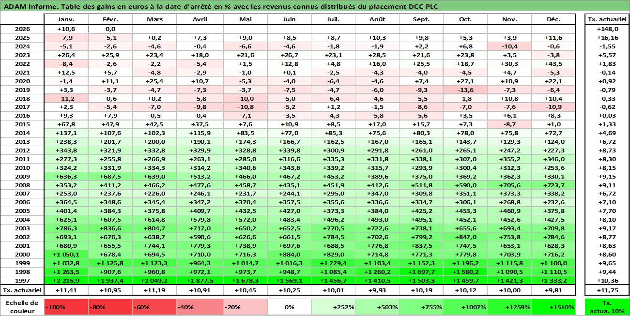Screen dimensions: 630x316
Task: Click the +2 216,9 cell in 1997
Action: pos(66,281)
